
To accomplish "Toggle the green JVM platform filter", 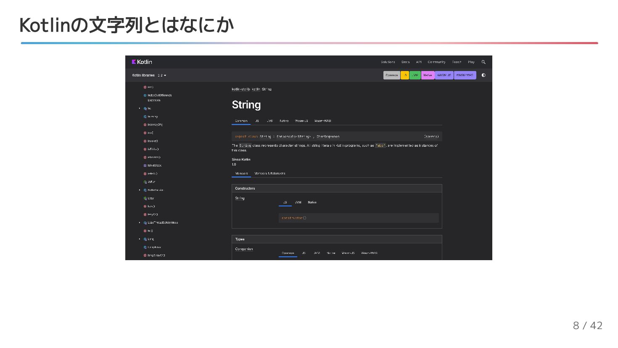I will point(415,75).
